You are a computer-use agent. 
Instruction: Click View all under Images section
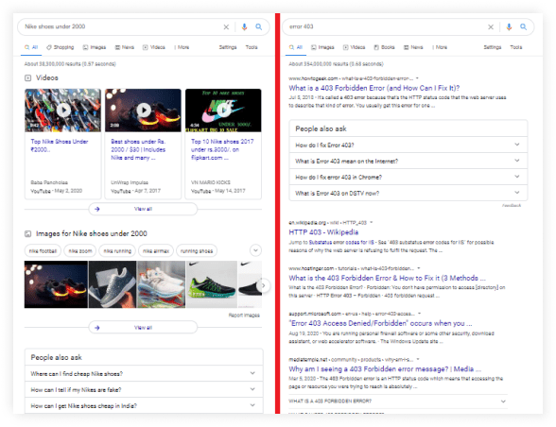[143, 328]
